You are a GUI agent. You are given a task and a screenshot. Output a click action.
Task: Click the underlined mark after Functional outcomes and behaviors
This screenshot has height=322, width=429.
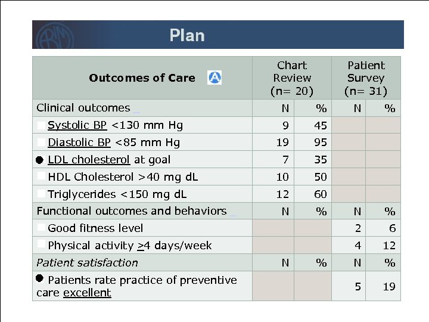(x=233, y=213)
